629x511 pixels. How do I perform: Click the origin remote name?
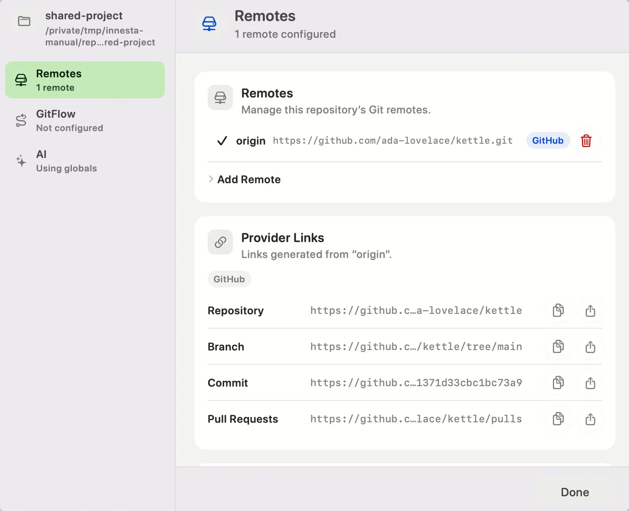251,141
